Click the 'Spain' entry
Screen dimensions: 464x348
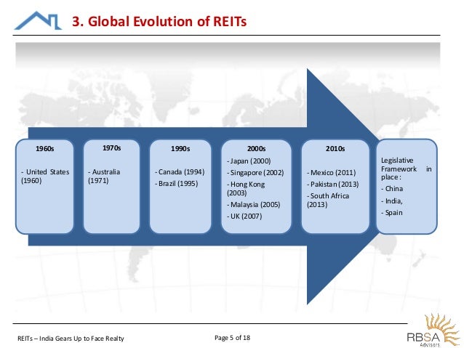(392, 213)
